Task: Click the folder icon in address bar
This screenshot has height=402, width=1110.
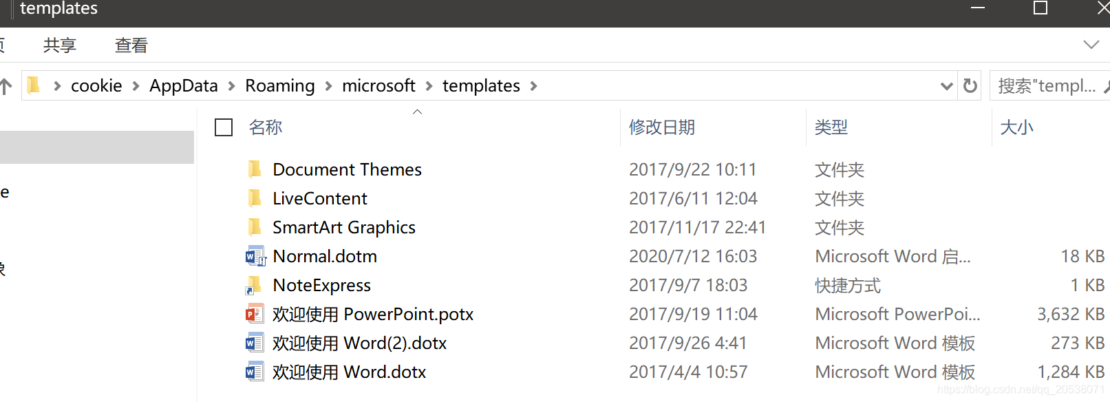Action: [33, 85]
